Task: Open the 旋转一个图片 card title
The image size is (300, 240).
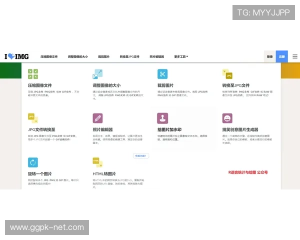Action: [40, 174]
